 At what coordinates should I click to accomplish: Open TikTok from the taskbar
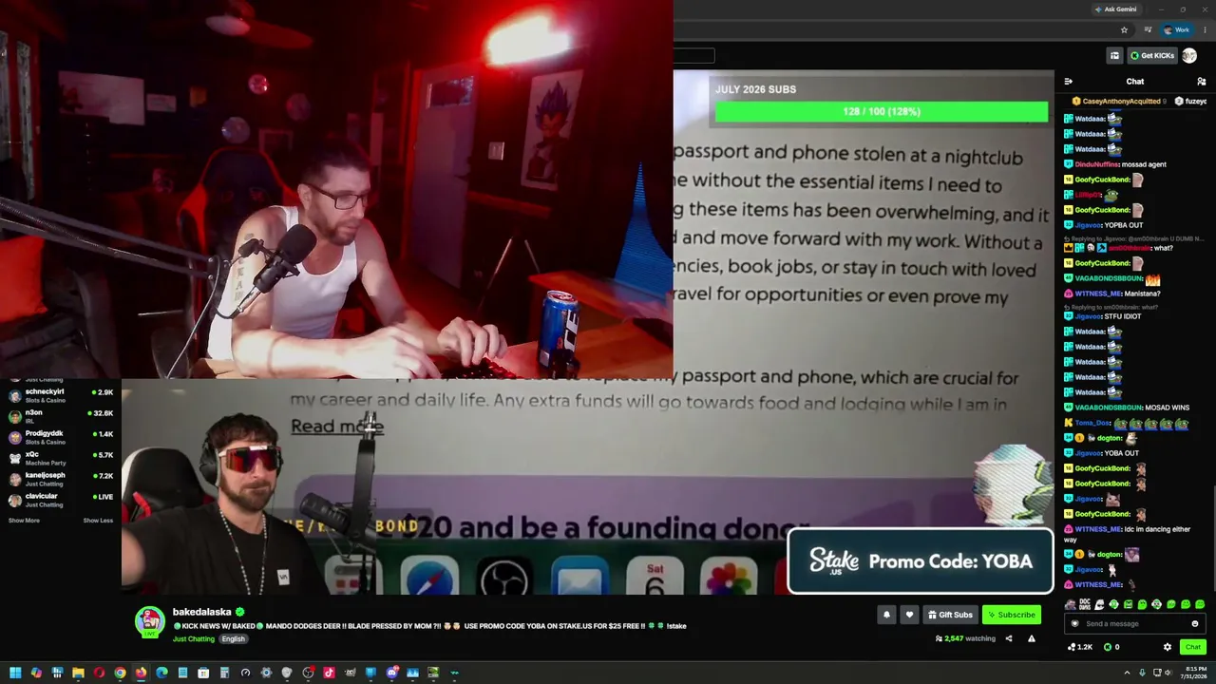click(329, 674)
